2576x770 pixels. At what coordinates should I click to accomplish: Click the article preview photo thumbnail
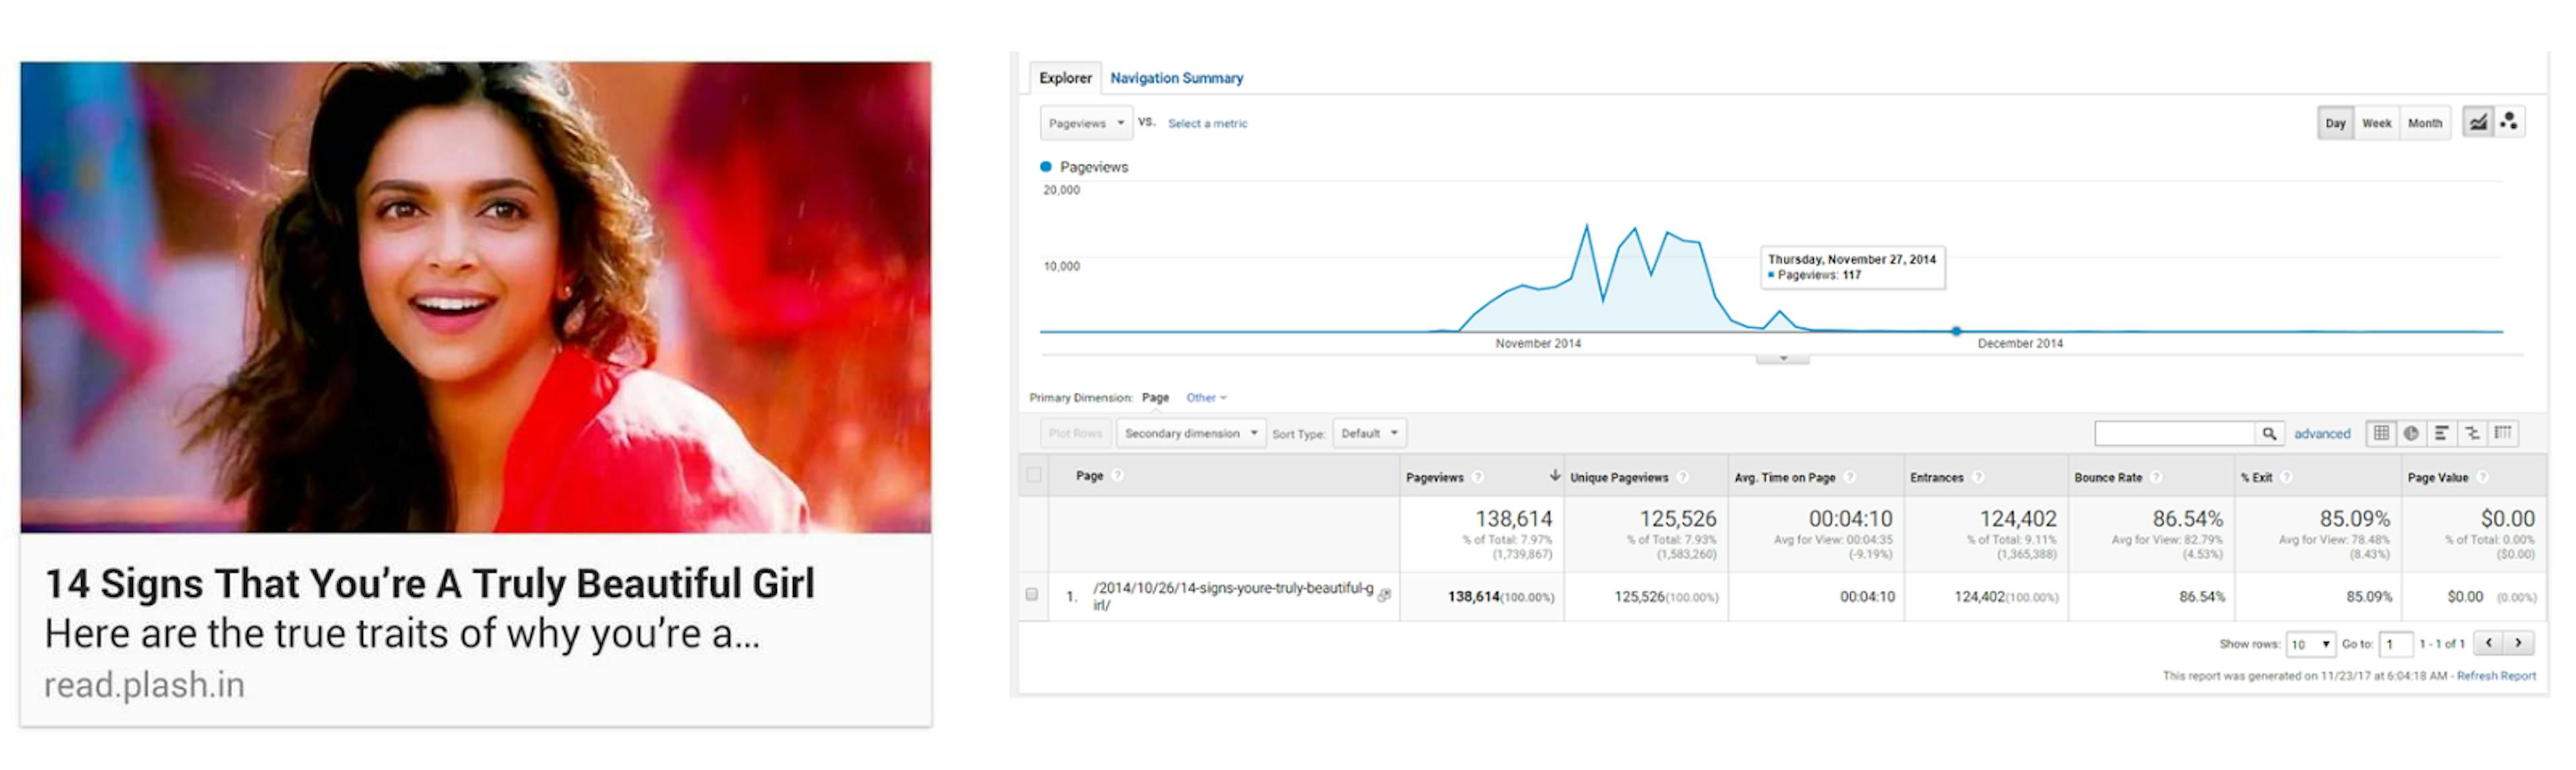click(475, 296)
